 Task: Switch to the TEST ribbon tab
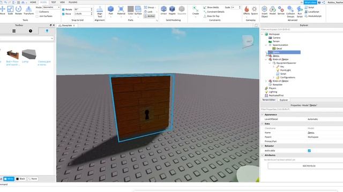(x=54, y=2)
